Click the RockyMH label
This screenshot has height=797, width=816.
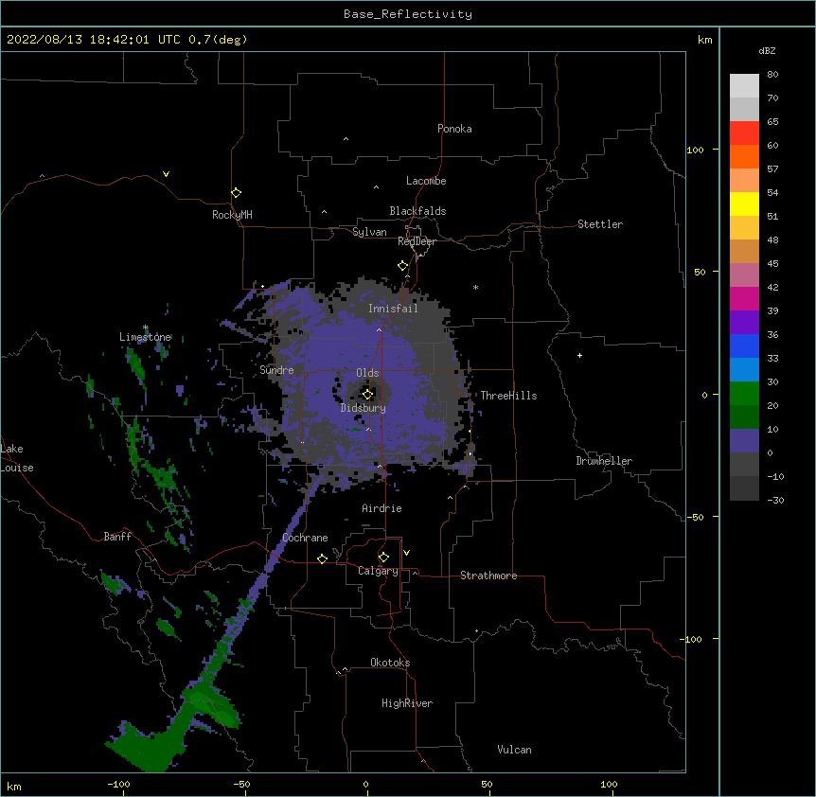[232, 215]
